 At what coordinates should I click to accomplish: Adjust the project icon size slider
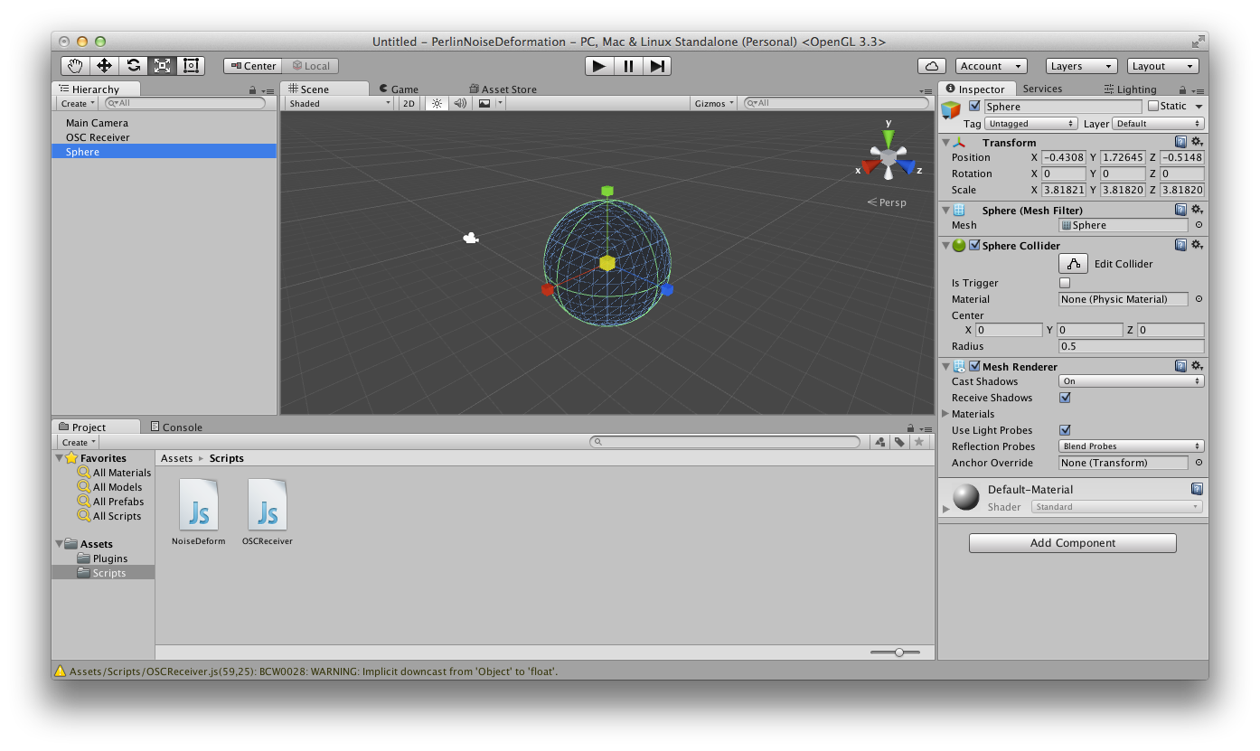(898, 652)
